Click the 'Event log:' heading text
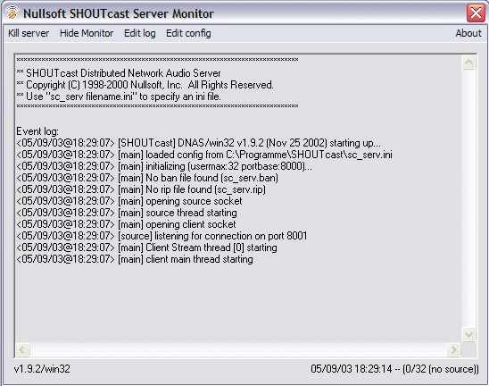Viewport: 489px width, 386px height. tap(37, 131)
